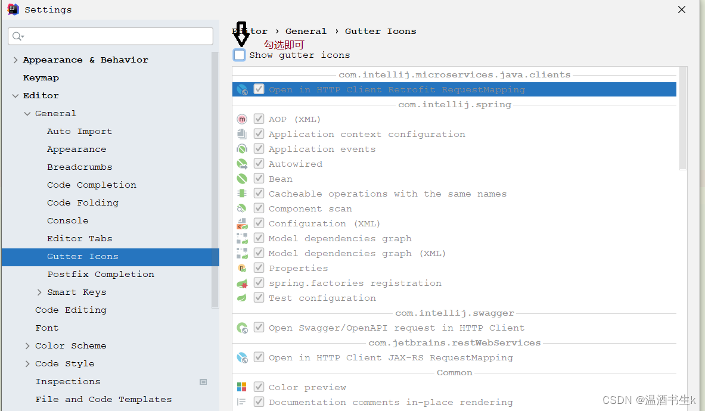Click the Color preview icon

242,387
